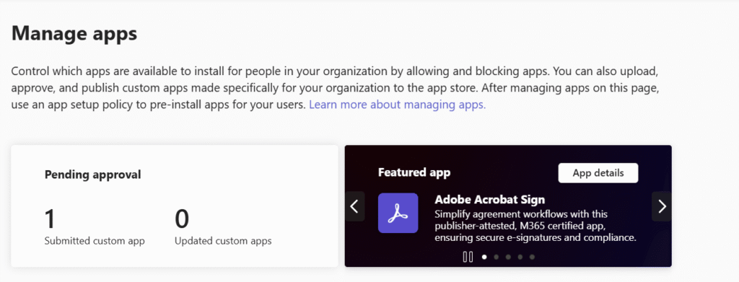This screenshot has width=739, height=282.
Task: Click the Adobe Acrobat Sign app icon
Action: tap(398, 213)
